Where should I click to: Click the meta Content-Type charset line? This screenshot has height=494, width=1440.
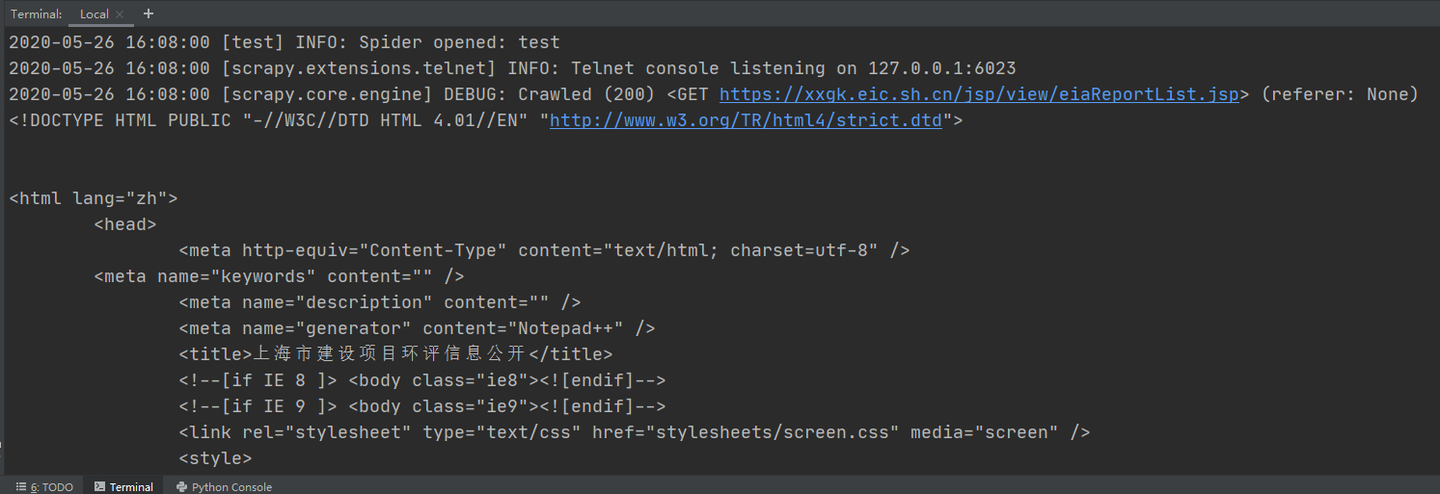[544, 250]
